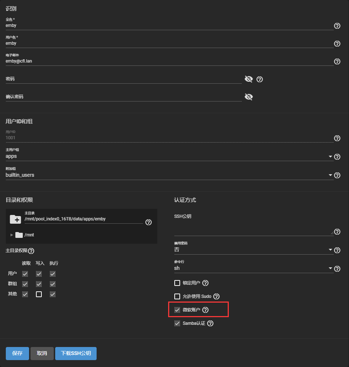
Task: Expand the 附加组 dropdown with builtin_users
Action: pyautogui.click(x=330, y=175)
